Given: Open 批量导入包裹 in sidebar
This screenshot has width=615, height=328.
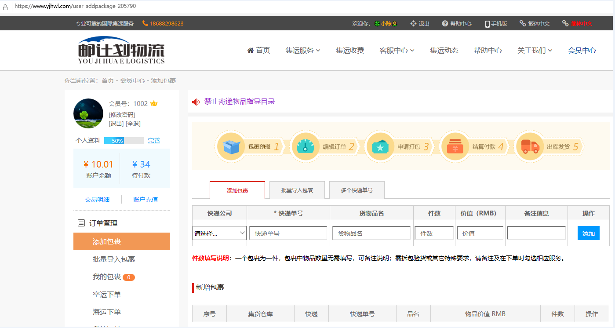Looking at the screenshot, I should click(x=114, y=259).
